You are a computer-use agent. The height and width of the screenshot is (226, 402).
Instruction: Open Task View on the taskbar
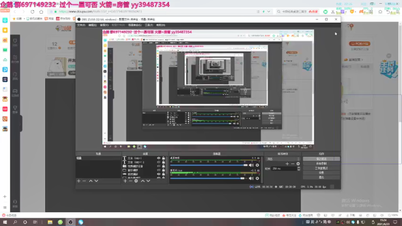click(x=35, y=222)
